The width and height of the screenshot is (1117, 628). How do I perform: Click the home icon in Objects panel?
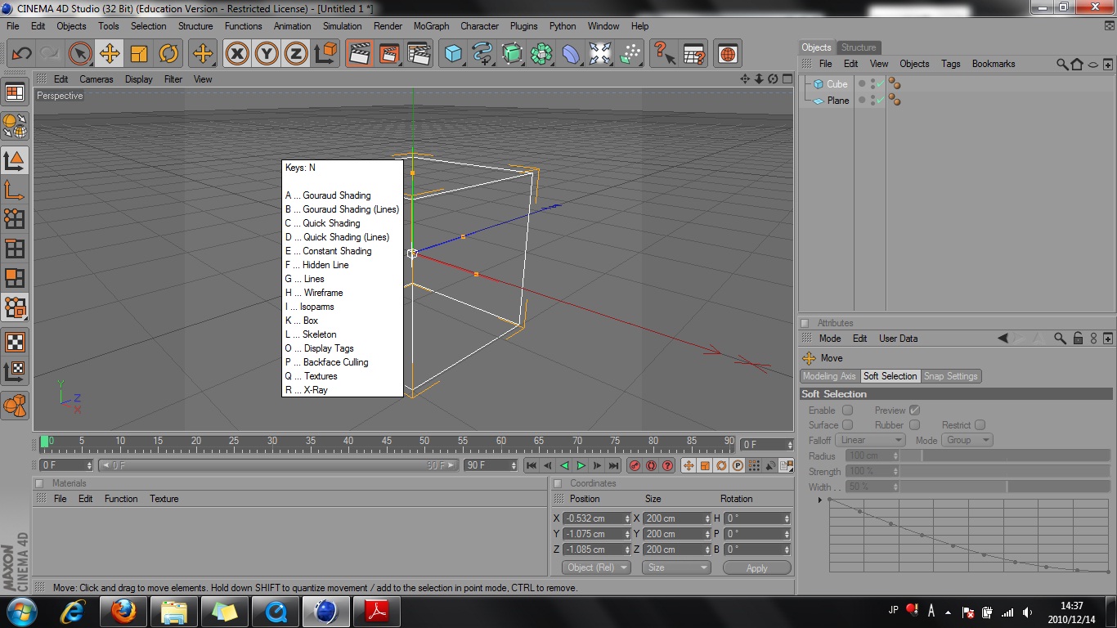(x=1077, y=64)
